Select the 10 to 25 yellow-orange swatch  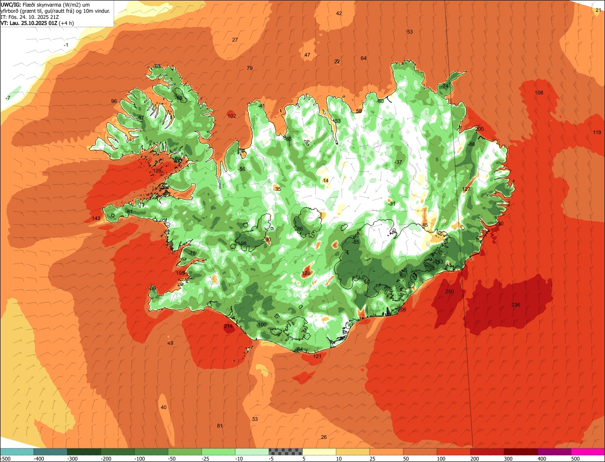click(353, 452)
